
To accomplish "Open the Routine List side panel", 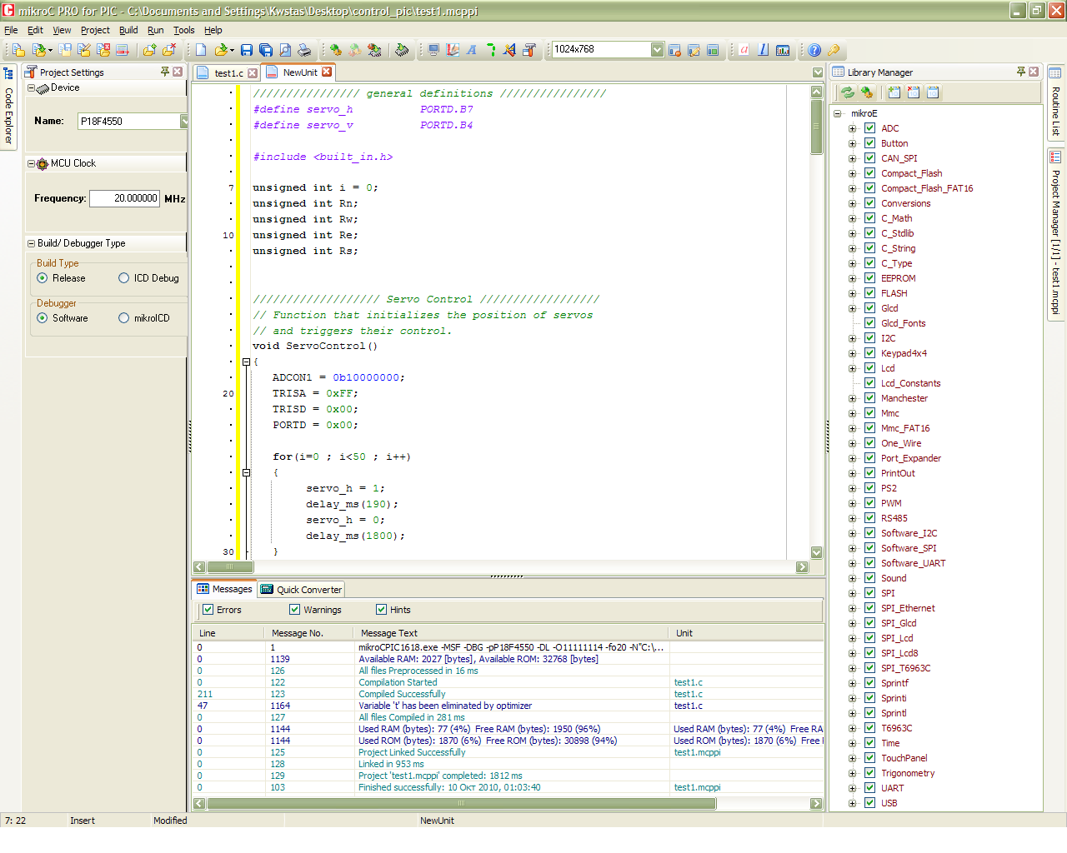I will [1055, 102].
